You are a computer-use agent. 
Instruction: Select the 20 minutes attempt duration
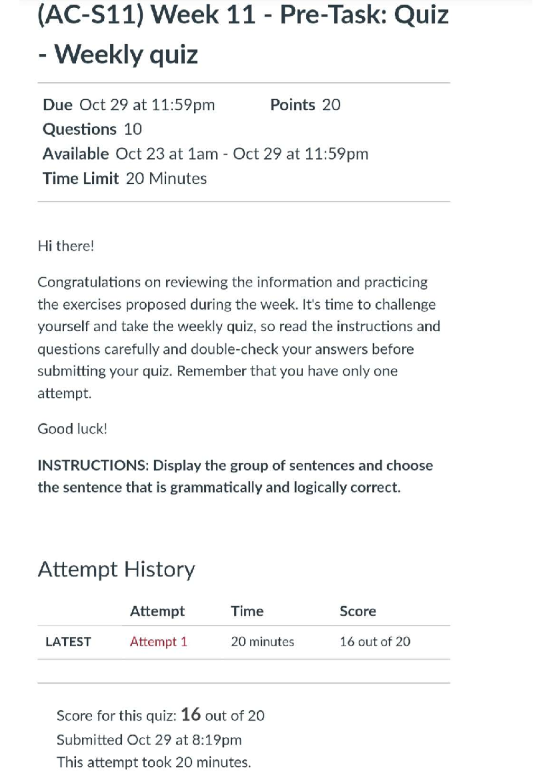click(263, 642)
